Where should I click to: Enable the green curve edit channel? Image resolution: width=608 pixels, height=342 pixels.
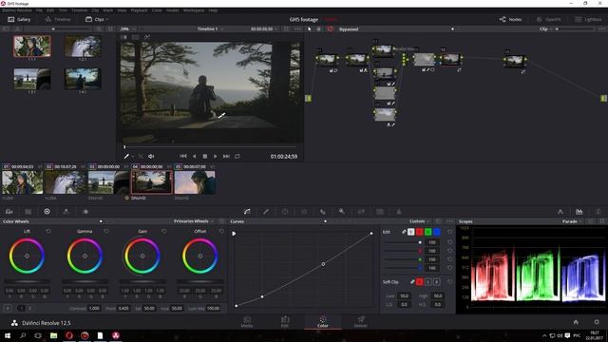(x=428, y=232)
